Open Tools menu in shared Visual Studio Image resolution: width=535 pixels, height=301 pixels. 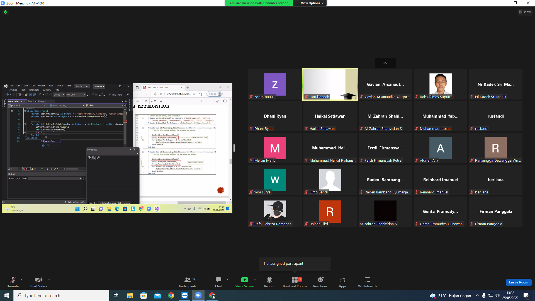pos(23,90)
